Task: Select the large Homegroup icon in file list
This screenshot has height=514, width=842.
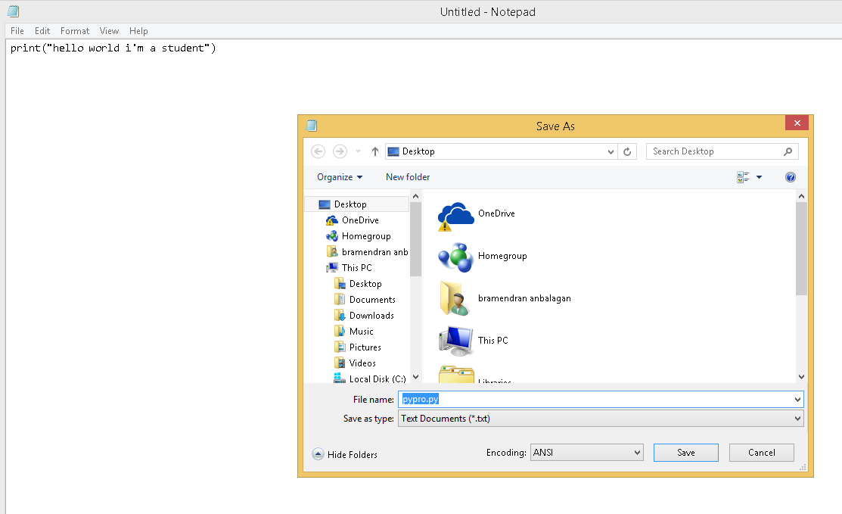Action: (456, 257)
